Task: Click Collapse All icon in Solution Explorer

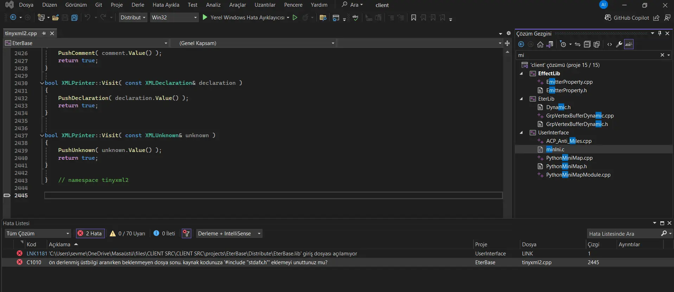Action: (587, 44)
